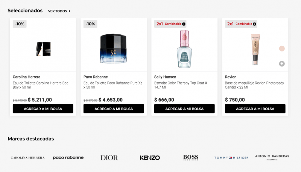The height and width of the screenshot is (172, 301).
Task: Click the Revlon Combinable info icon
Action: (x=255, y=24)
